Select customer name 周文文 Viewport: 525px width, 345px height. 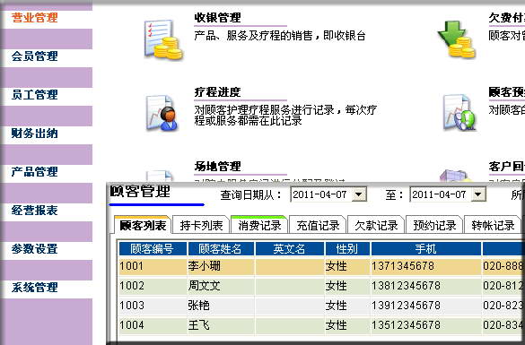pos(204,286)
